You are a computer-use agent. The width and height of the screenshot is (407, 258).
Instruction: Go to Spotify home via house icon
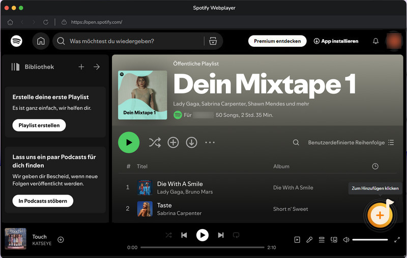point(41,41)
